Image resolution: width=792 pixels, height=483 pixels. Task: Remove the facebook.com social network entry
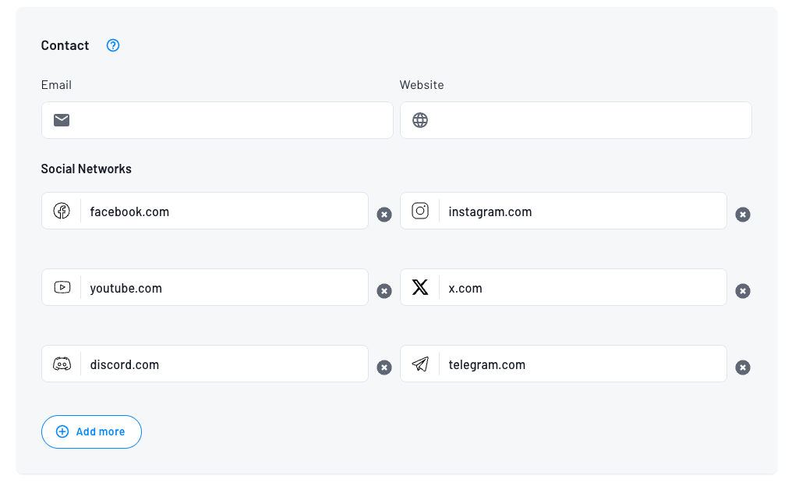[x=384, y=215]
